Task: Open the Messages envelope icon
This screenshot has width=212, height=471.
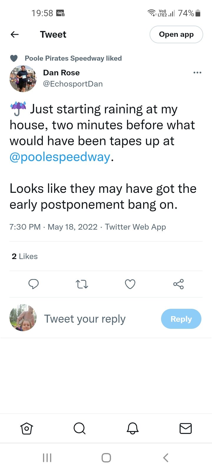Action: click(x=185, y=428)
